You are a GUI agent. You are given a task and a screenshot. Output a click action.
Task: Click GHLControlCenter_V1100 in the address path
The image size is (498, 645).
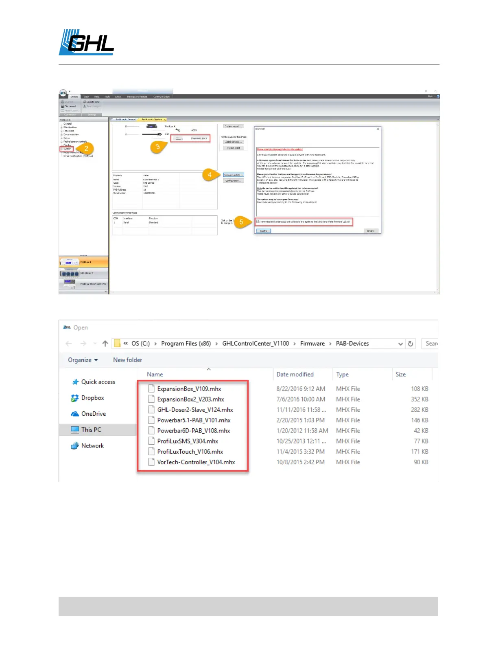click(x=256, y=344)
